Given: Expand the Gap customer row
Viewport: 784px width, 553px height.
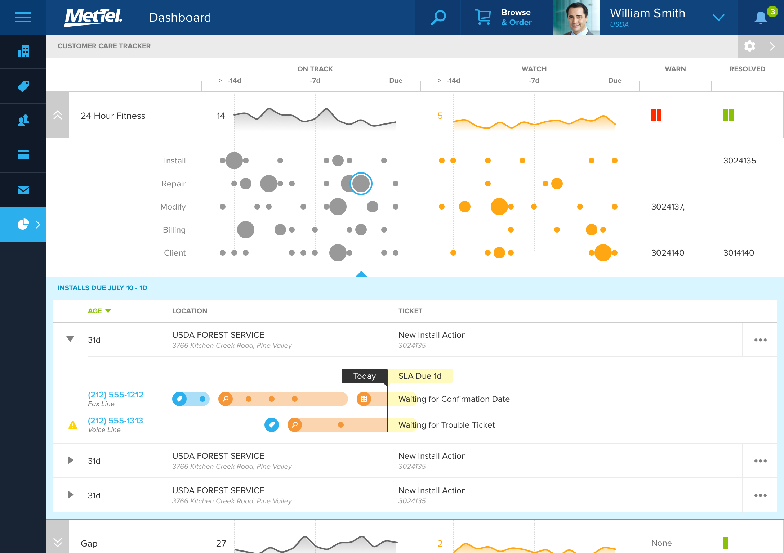Looking at the screenshot, I should (58, 542).
